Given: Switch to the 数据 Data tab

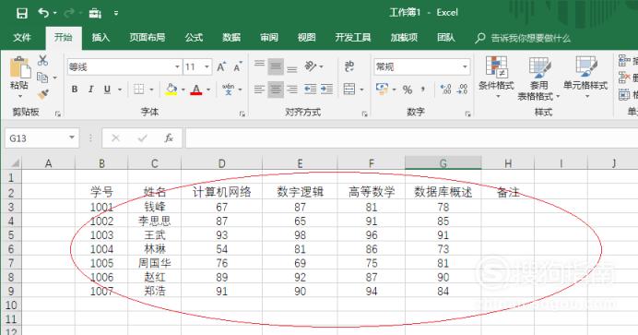Looking at the screenshot, I should (x=231, y=38).
